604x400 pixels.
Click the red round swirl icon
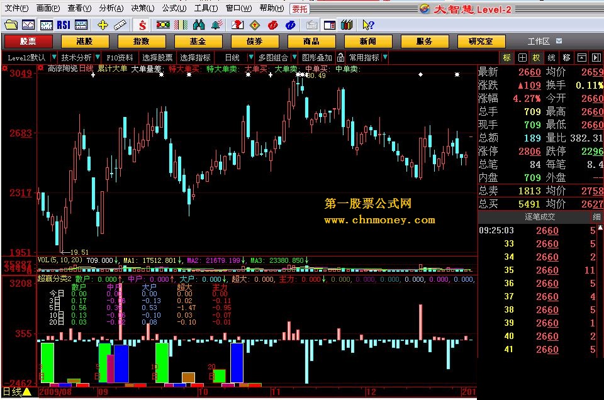[x=272, y=25]
